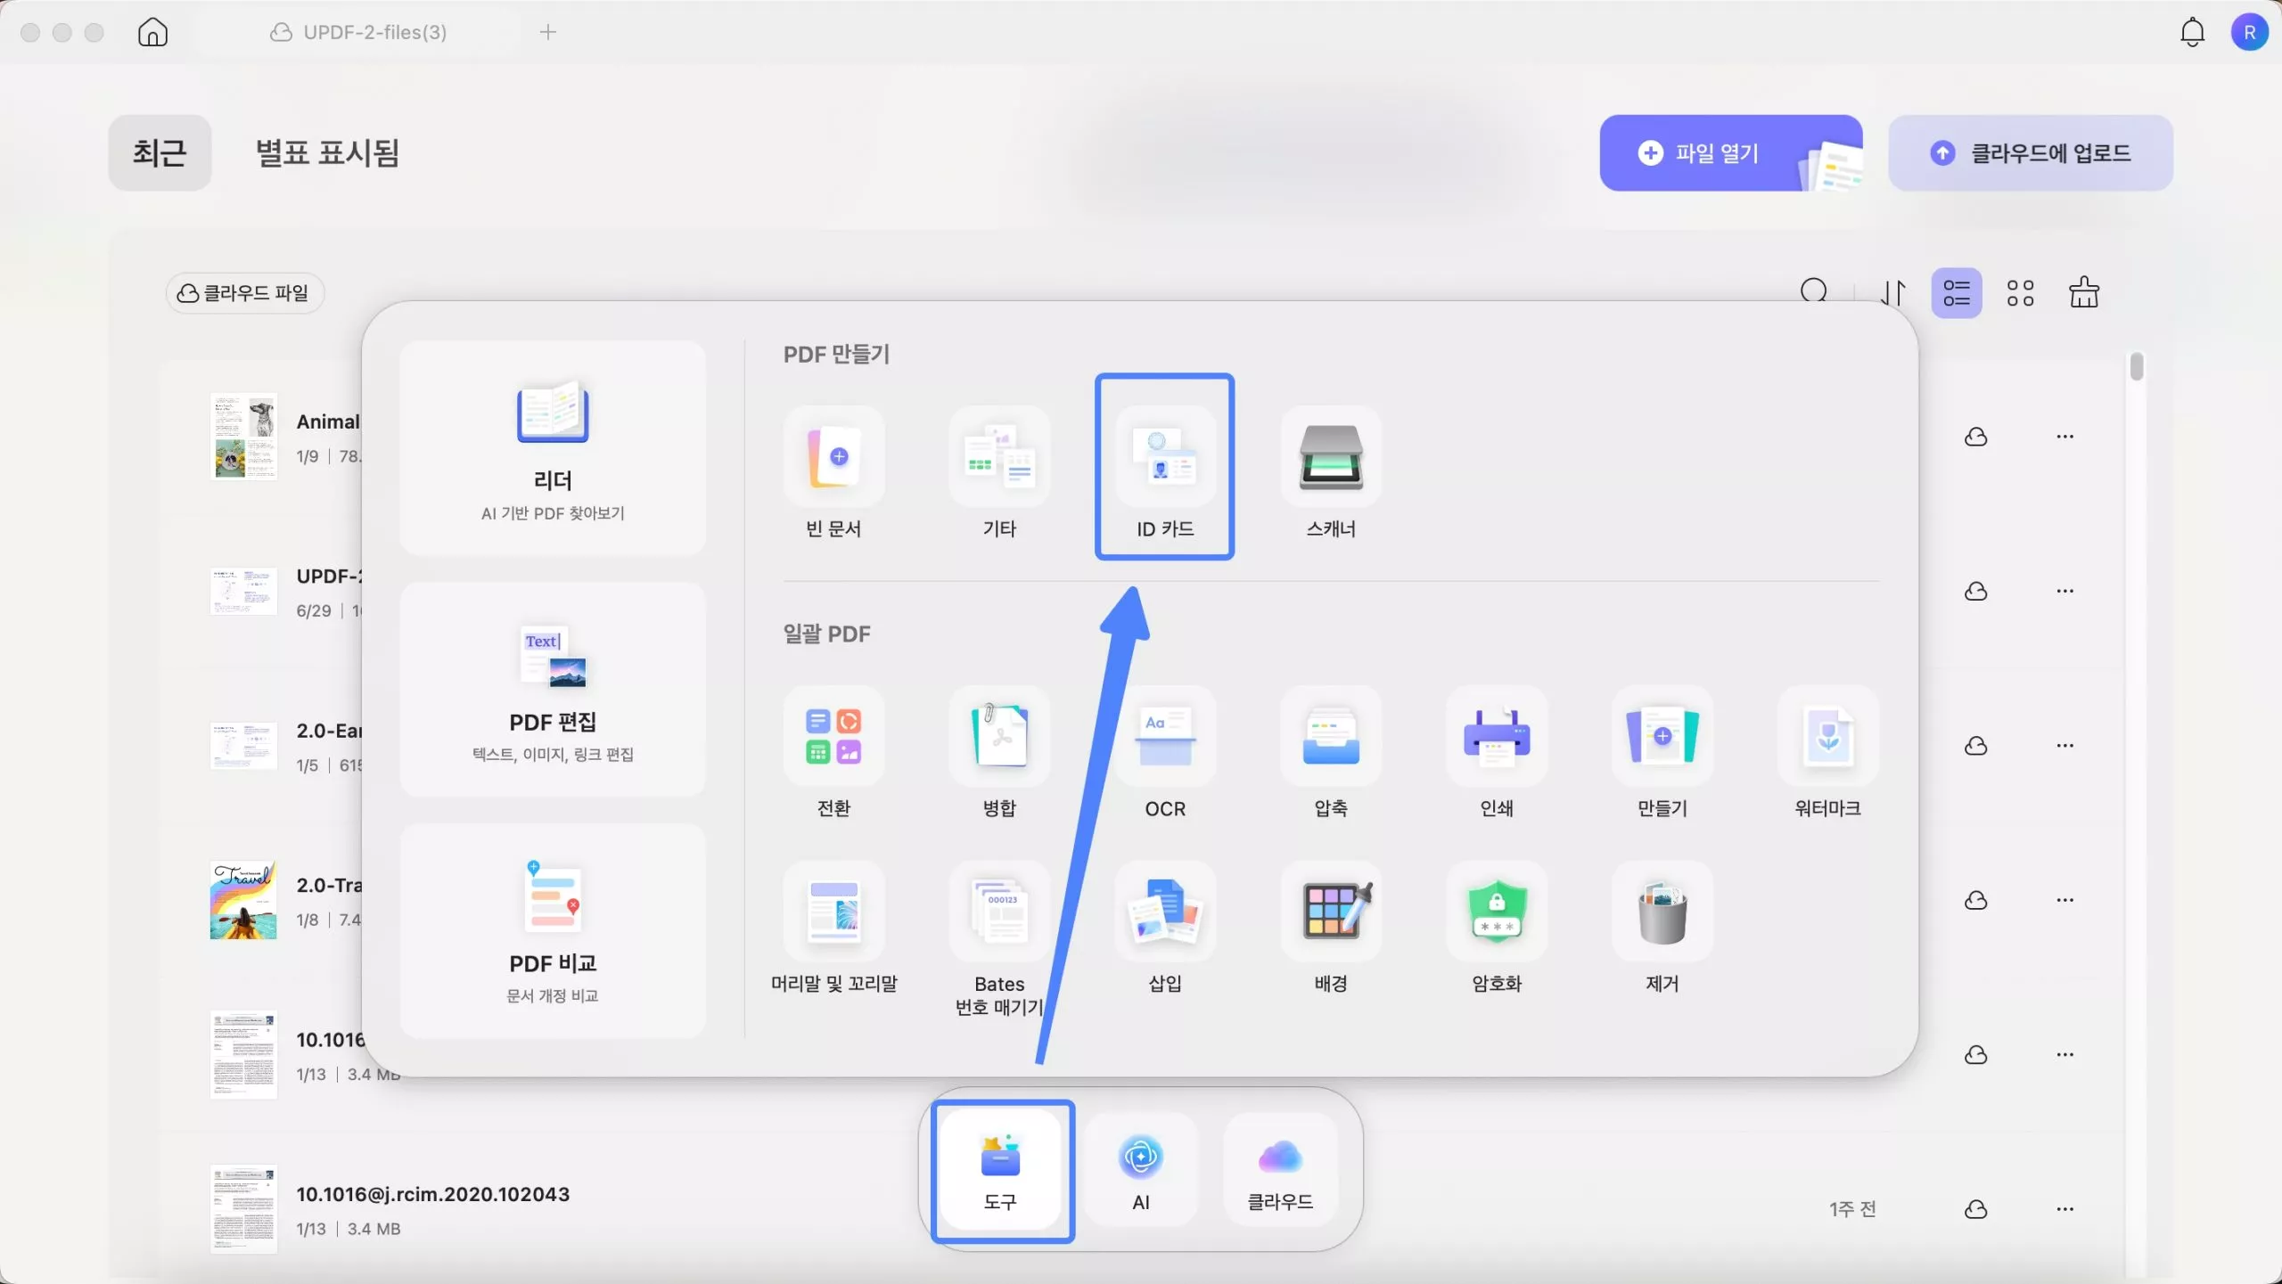Click the 워터마크 watermark icon
This screenshot has width=2282, height=1284.
(x=1827, y=737)
